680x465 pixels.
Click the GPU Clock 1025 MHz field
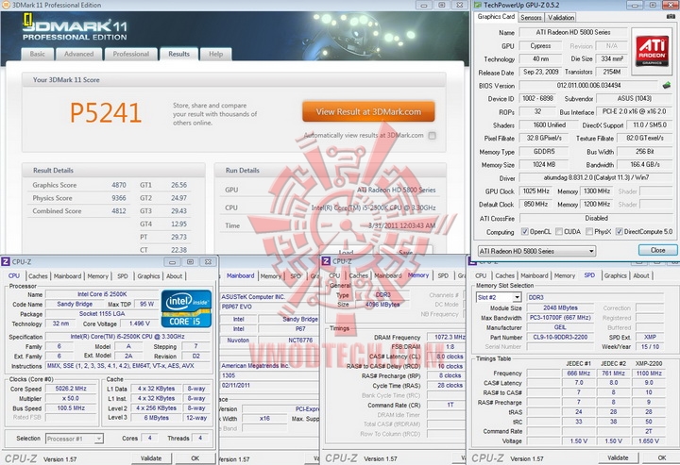pyautogui.click(x=536, y=191)
